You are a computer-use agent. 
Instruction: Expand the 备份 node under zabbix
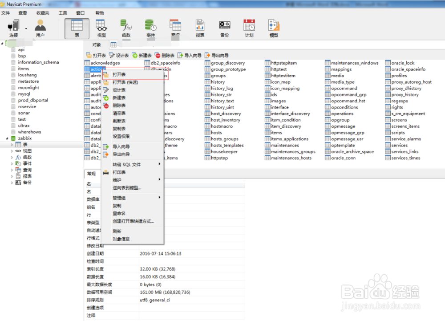tap(12, 183)
